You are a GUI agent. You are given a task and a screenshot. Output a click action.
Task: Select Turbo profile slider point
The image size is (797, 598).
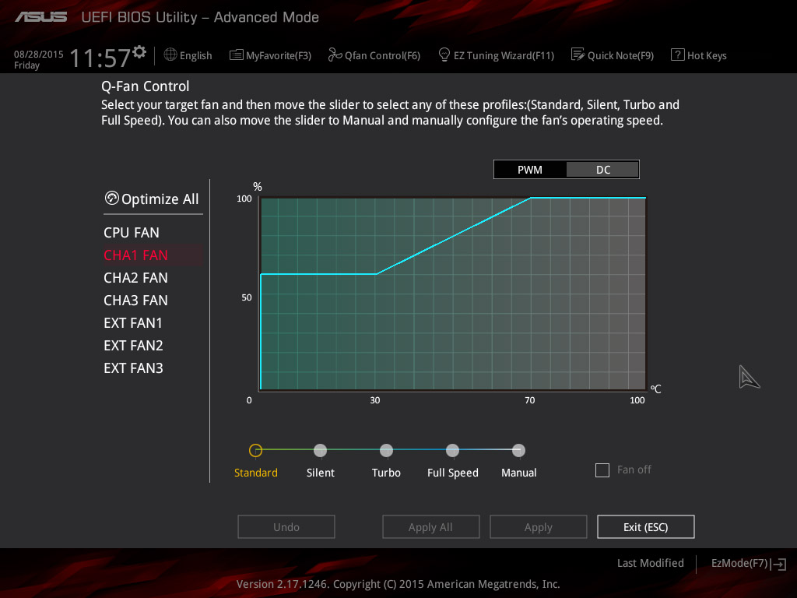coord(386,450)
